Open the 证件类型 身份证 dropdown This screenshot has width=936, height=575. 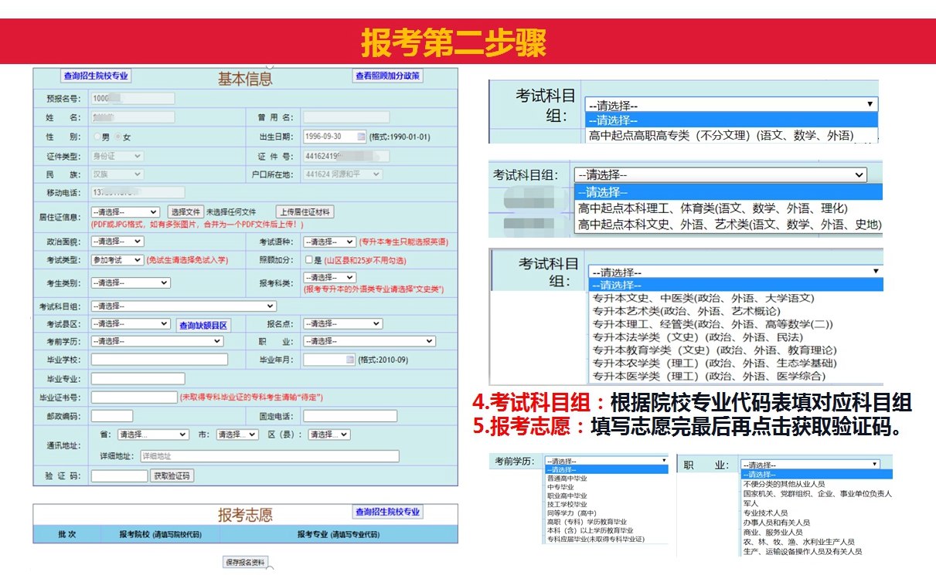[x=117, y=156]
